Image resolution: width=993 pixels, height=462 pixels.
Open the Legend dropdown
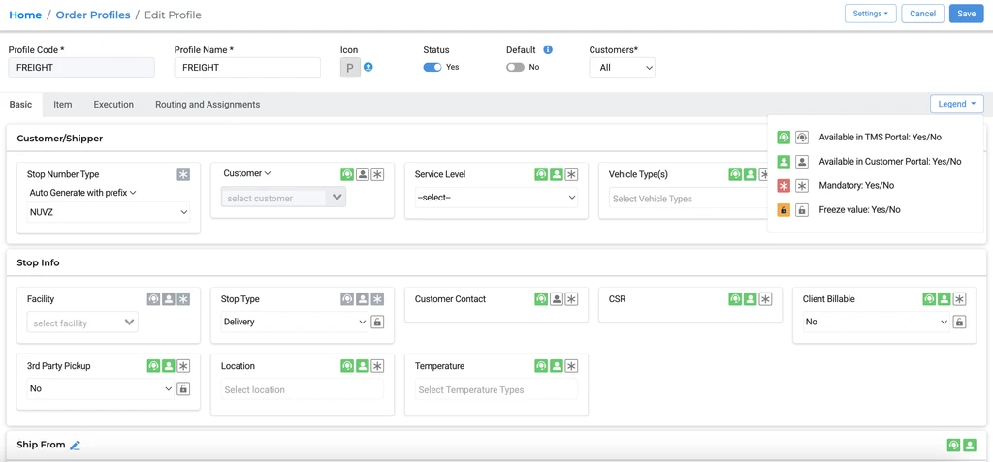coord(956,104)
